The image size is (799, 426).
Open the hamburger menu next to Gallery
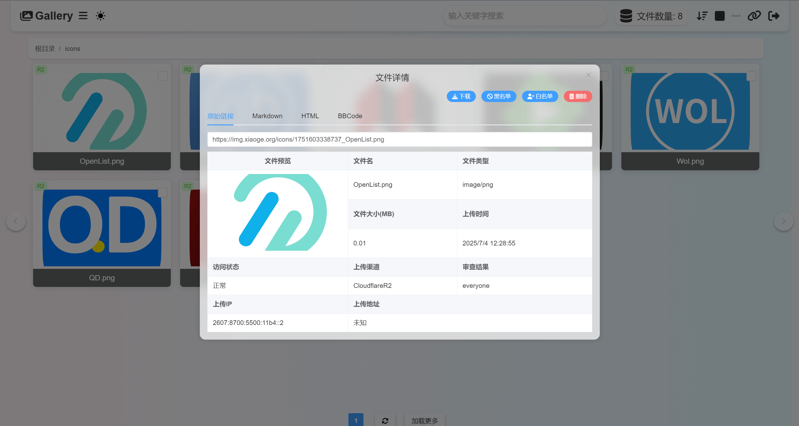(x=83, y=16)
